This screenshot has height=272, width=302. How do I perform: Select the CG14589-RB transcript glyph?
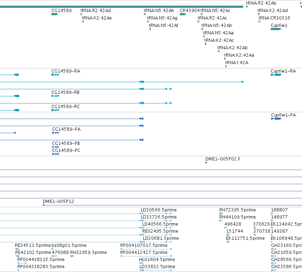(x=55, y=96)
